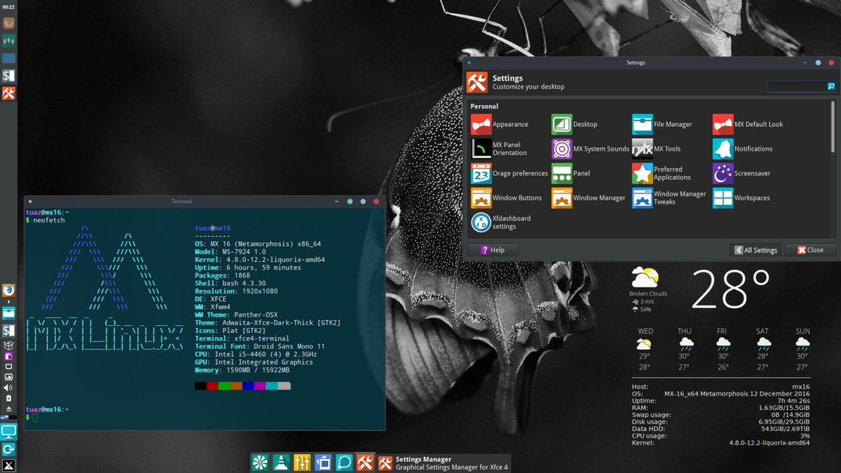Screen dimensions: 841x473
Task: Open Notifications settings
Action: (x=743, y=149)
